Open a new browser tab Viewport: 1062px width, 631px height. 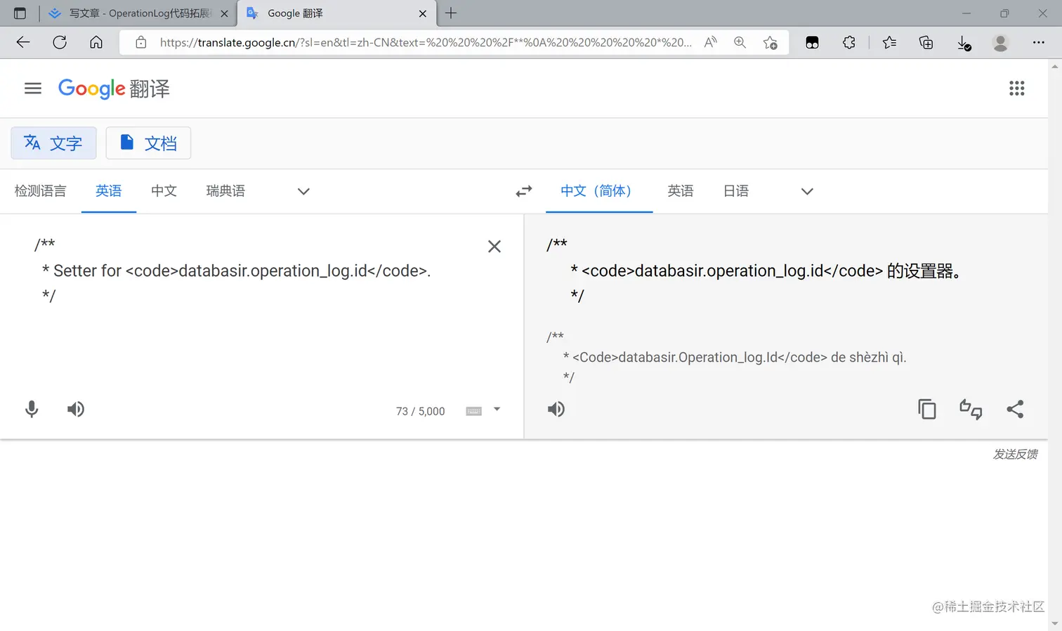pyautogui.click(x=451, y=13)
